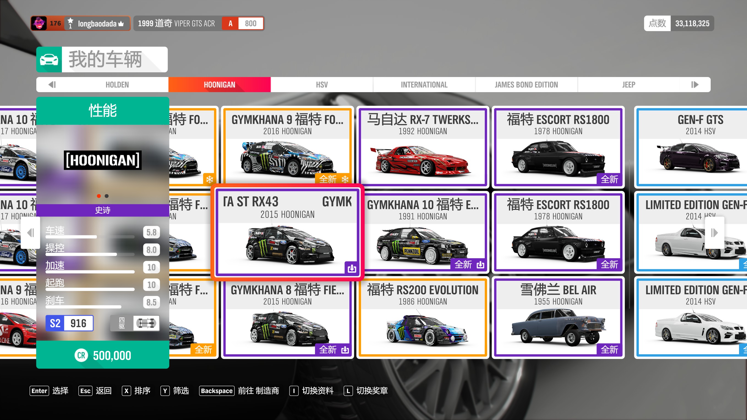Go to previous car list page arrow
This screenshot has height=420, width=747.
point(31,232)
